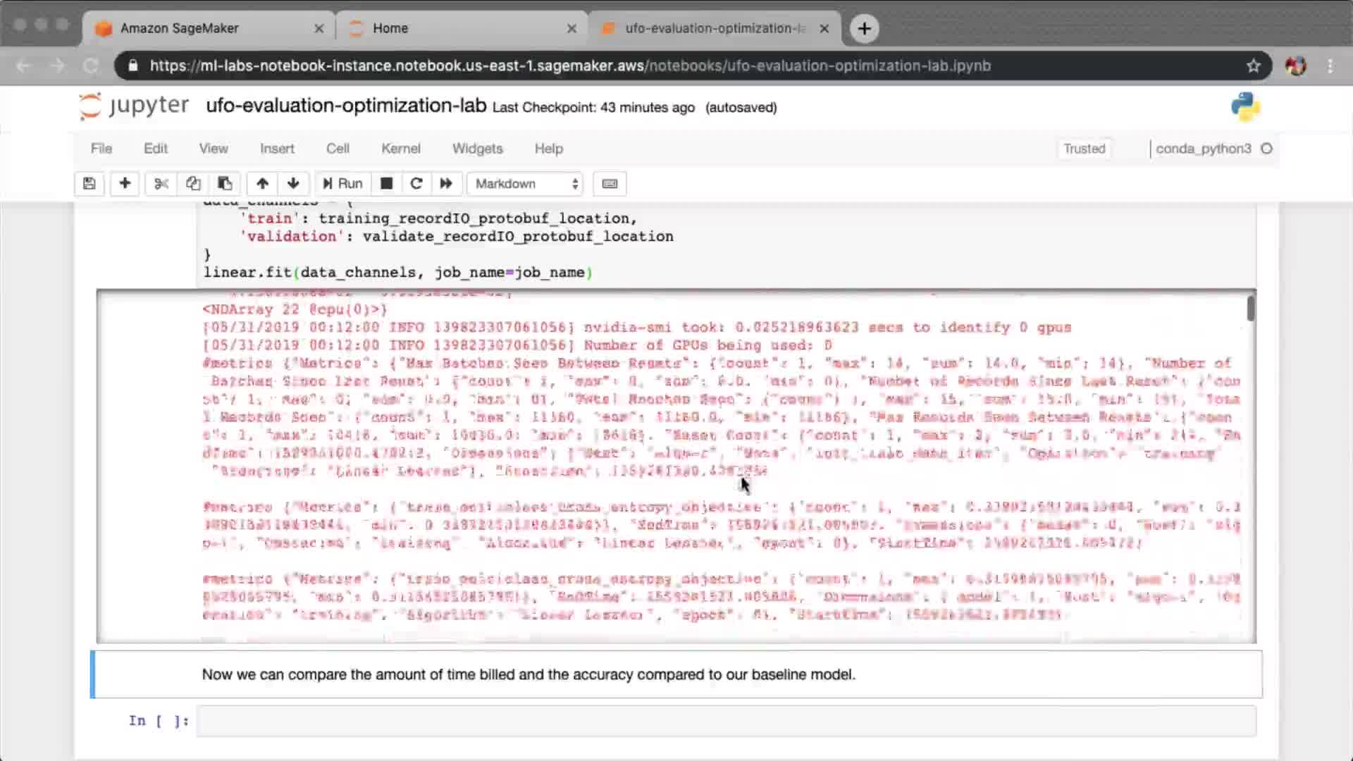
Task: Paste cells below with the clipboard icon
Action: pyautogui.click(x=225, y=184)
